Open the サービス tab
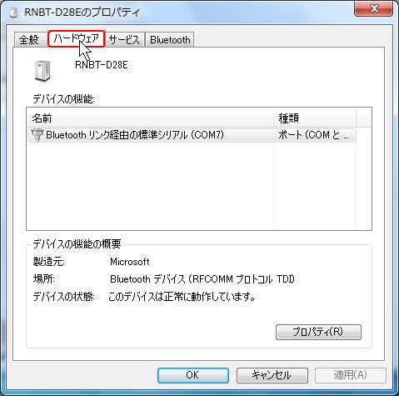This screenshot has height=396, width=399. (124, 40)
